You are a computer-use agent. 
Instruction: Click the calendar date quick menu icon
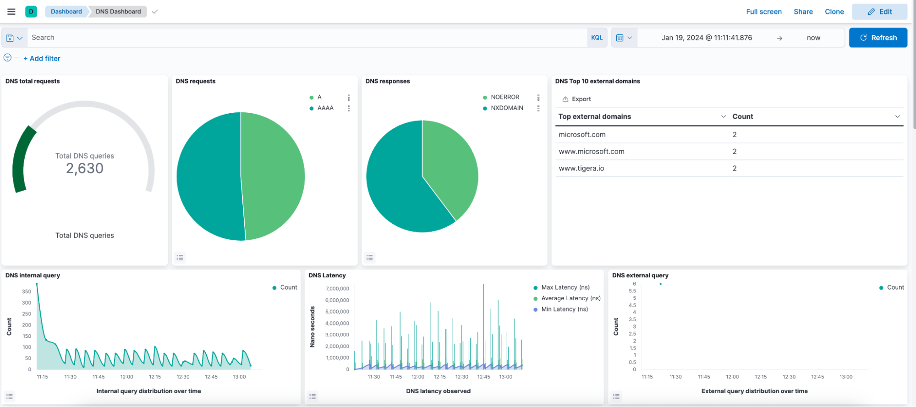(x=624, y=38)
